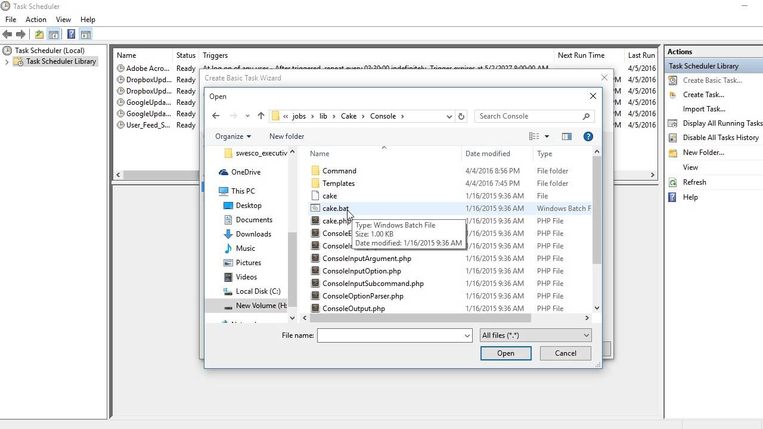Expand the Task Scheduler Library tree node
Viewport: 763px width, 429px height.
coord(7,61)
